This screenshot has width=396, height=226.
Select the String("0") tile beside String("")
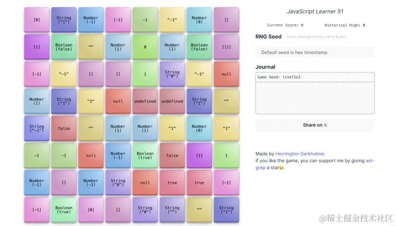pyautogui.click(x=145, y=210)
